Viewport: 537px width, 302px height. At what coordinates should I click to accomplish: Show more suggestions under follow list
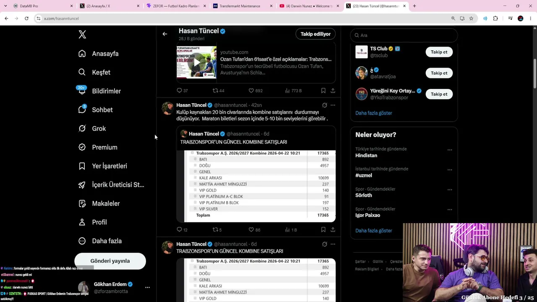[374, 113]
